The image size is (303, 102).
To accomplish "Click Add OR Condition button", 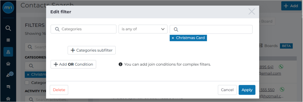I will click(73, 64).
